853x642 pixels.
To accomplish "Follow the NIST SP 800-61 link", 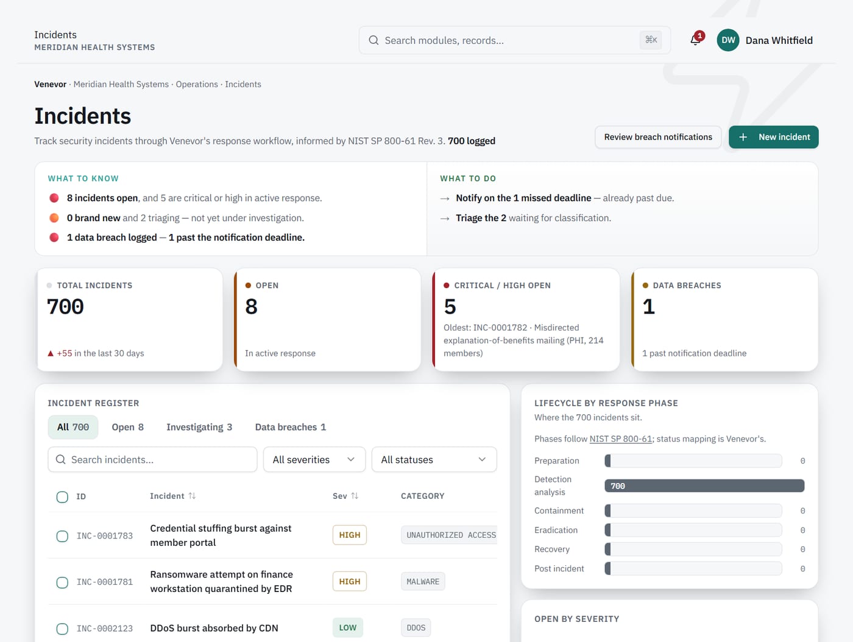I will click(621, 439).
